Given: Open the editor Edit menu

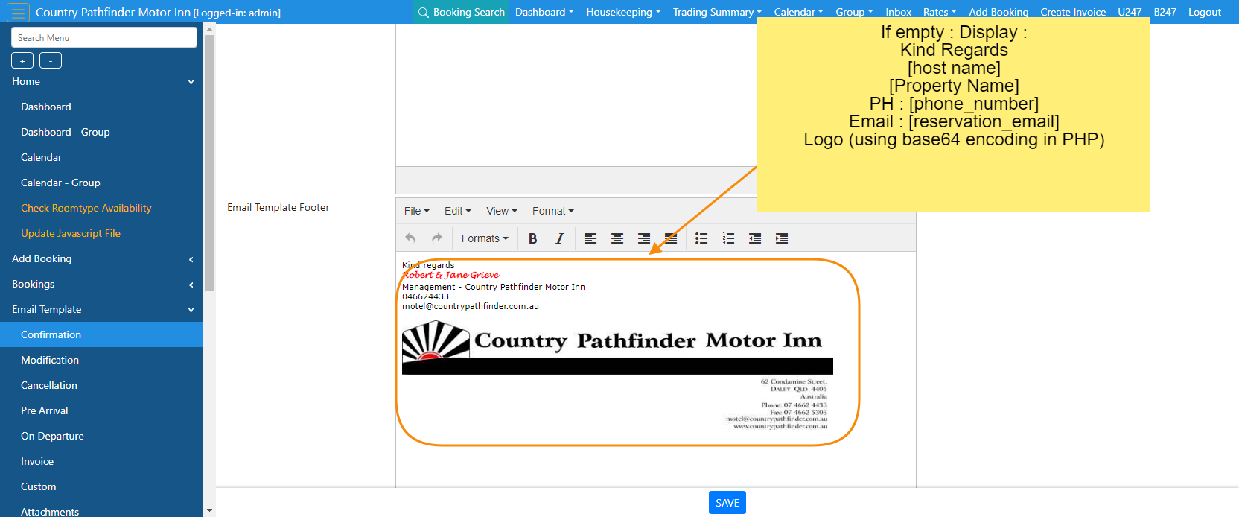Looking at the screenshot, I should click(457, 211).
